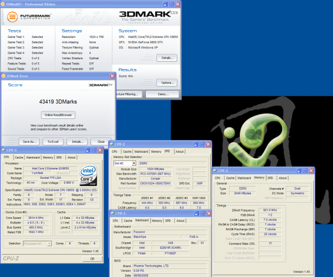Click the Part Number CM3X1024-1800C7DHX field

pyautogui.click(x=156, y=183)
